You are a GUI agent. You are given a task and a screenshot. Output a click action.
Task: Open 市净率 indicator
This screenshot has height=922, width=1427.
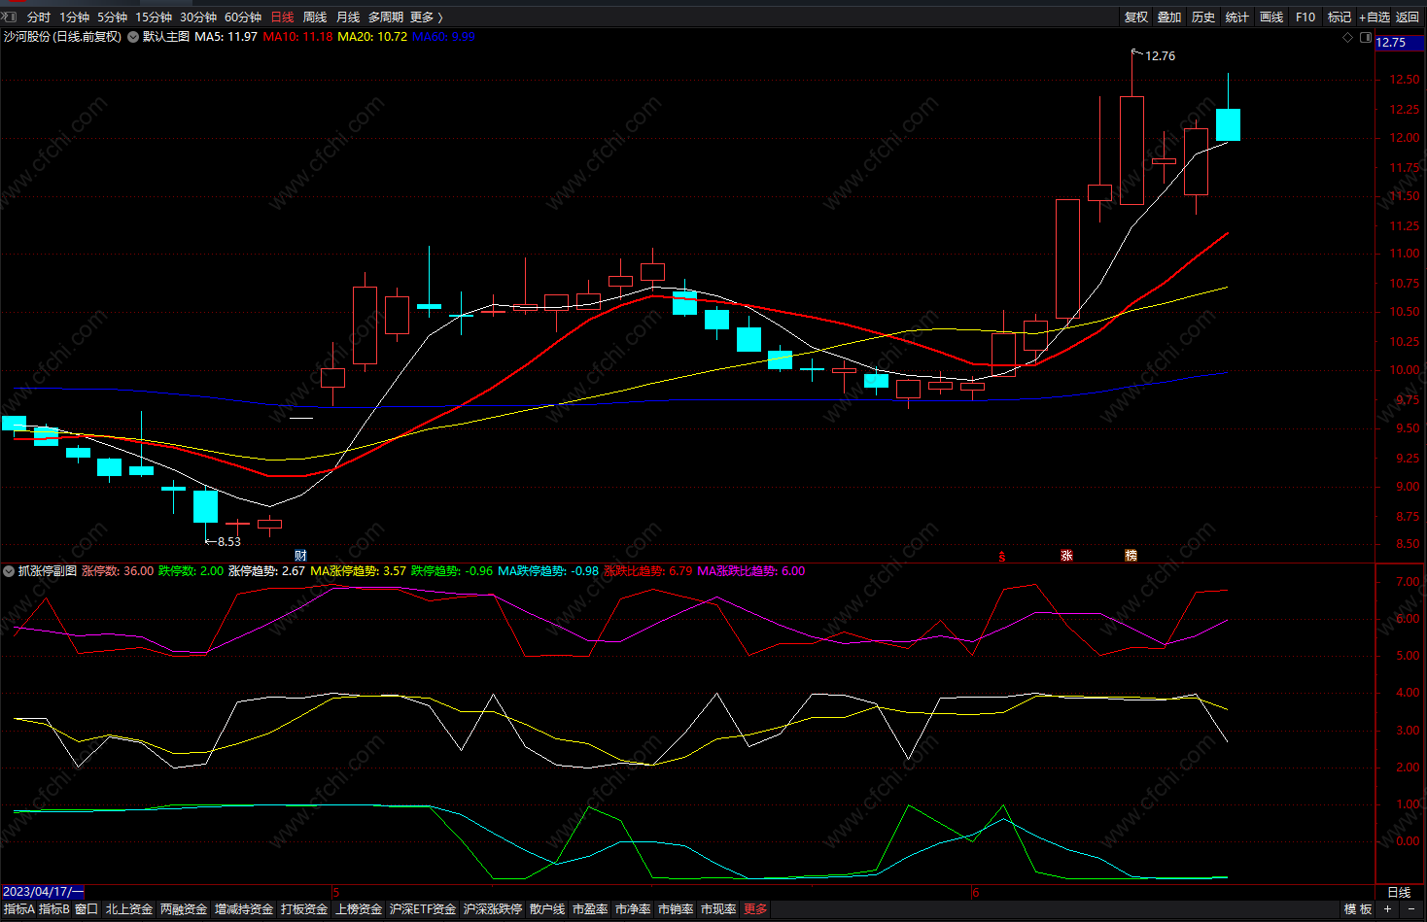tap(633, 909)
